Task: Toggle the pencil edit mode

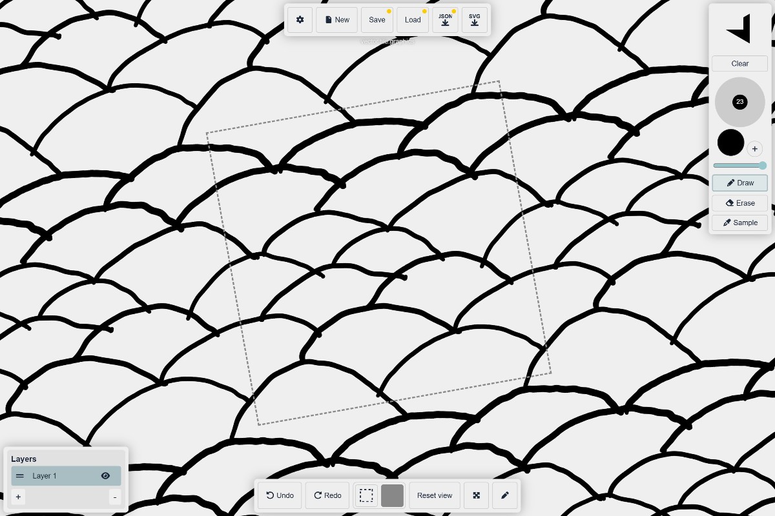Action: (x=504, y=495)
